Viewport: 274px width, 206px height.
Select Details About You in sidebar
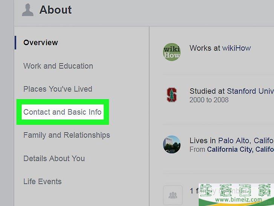[x=54, y=158]
